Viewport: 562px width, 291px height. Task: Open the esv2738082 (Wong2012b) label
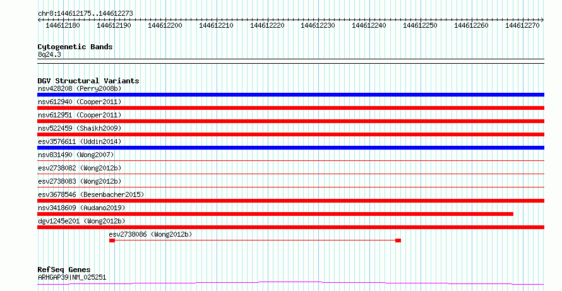[80, 168]
